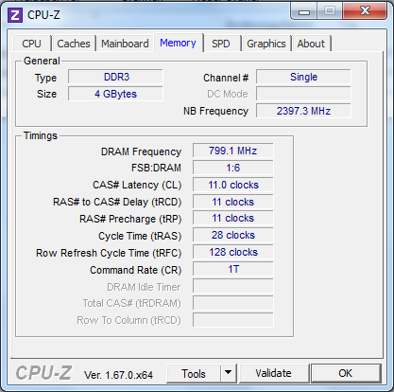Click the Channel # Single field
The image size is (394, 392).
point(303,77)
